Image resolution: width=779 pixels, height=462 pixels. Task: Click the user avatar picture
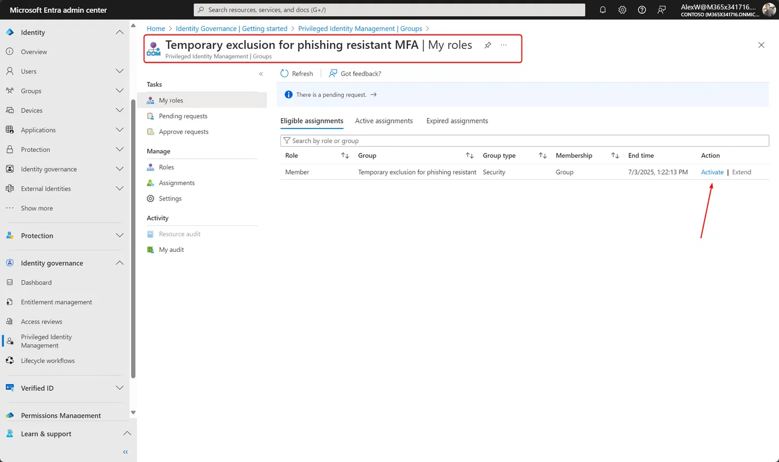[768, 10]
